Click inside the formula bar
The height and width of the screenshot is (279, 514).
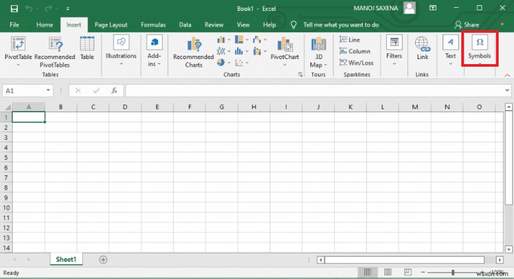[315, 90]
